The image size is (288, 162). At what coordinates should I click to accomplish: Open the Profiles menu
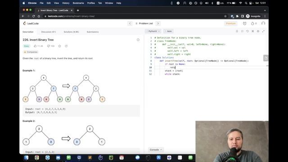click(x=91, y=3)
